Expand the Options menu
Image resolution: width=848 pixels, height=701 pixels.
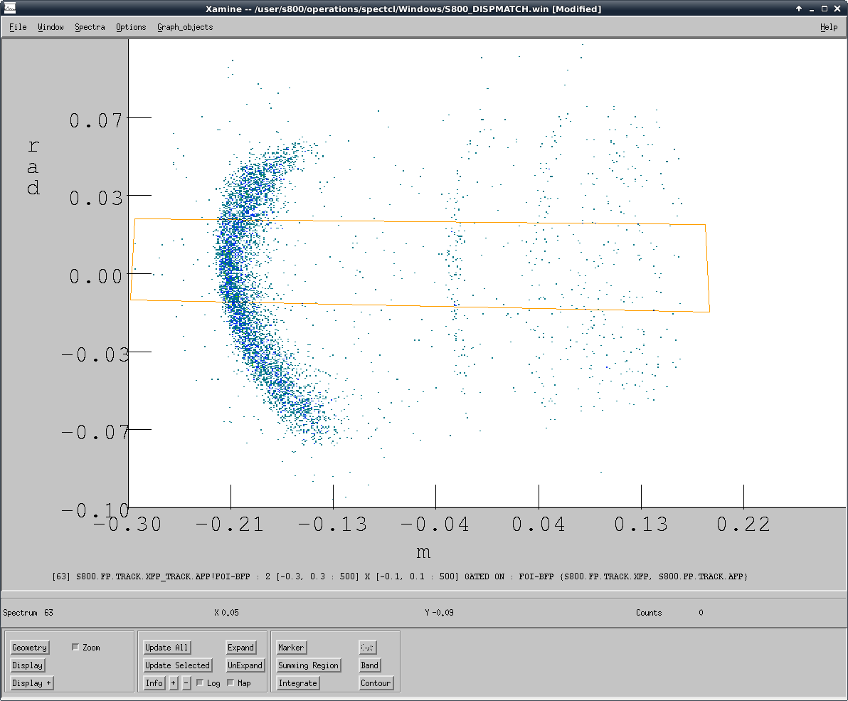click(131, 27)
